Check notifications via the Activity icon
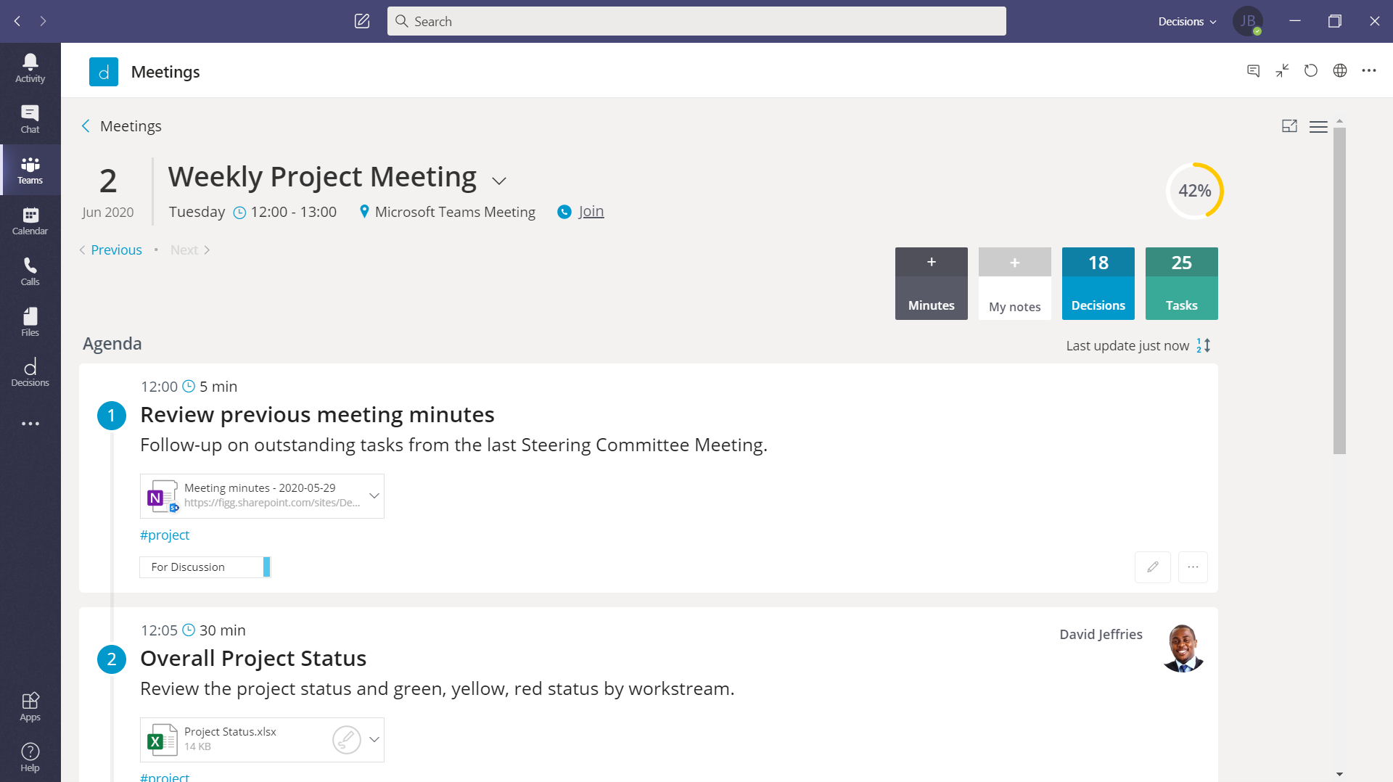Screen dimensions: 1393x782 tap(30, 67)
